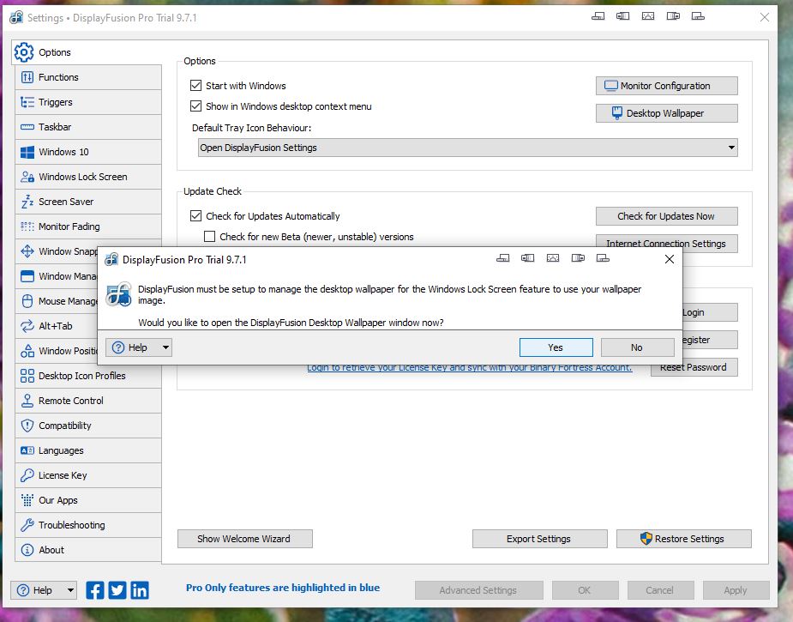Open the Default Tray Icon Behaviour dropdown

(731, 148)
